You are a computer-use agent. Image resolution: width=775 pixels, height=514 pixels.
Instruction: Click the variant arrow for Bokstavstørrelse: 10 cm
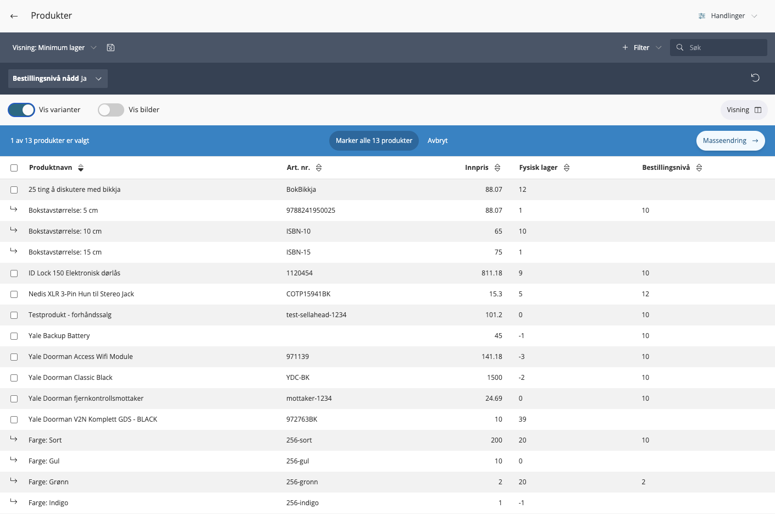pyautogui.click(x=14, y=230)
